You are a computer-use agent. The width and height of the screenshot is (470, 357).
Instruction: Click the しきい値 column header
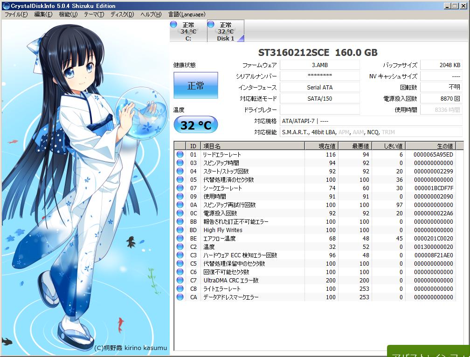point(388,146)
